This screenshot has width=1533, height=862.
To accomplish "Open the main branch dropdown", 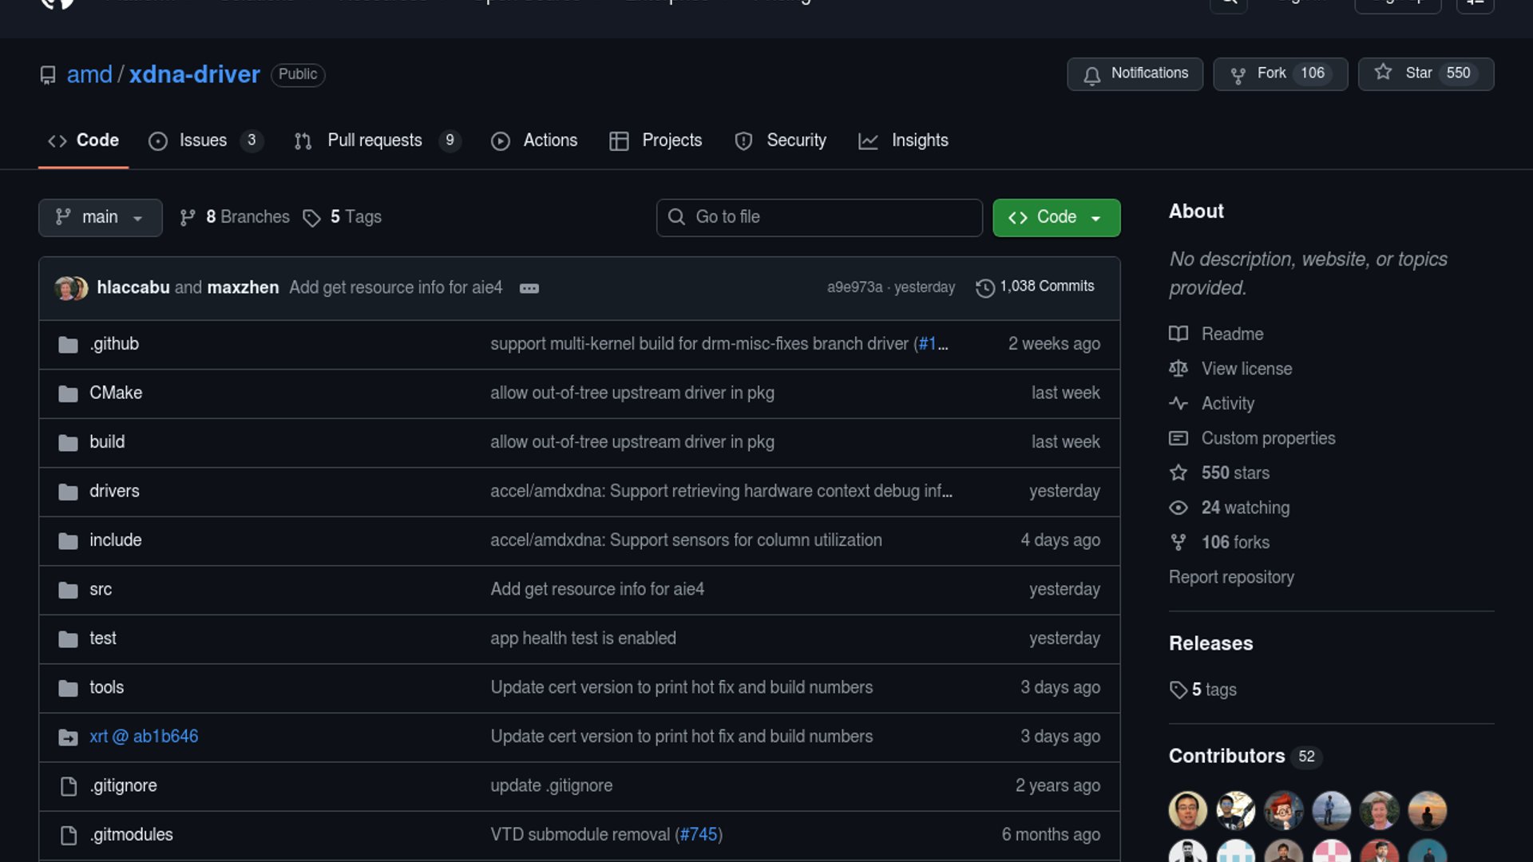I will (100, 217).
